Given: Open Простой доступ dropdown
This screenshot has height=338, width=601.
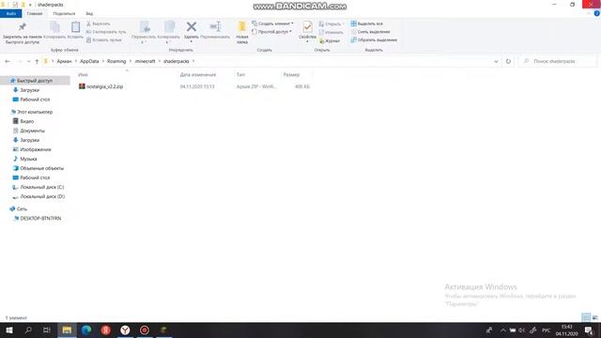Looking at the screenshot, I should point(271,32).
